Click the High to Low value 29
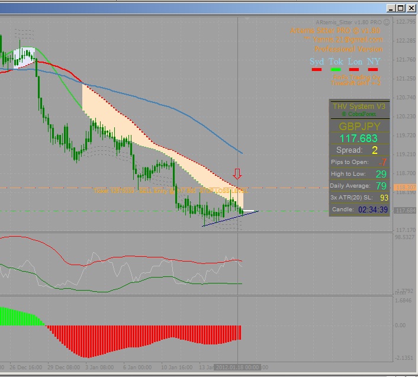The width and height of the screenshot is (418, 377). tap(381, 174)
